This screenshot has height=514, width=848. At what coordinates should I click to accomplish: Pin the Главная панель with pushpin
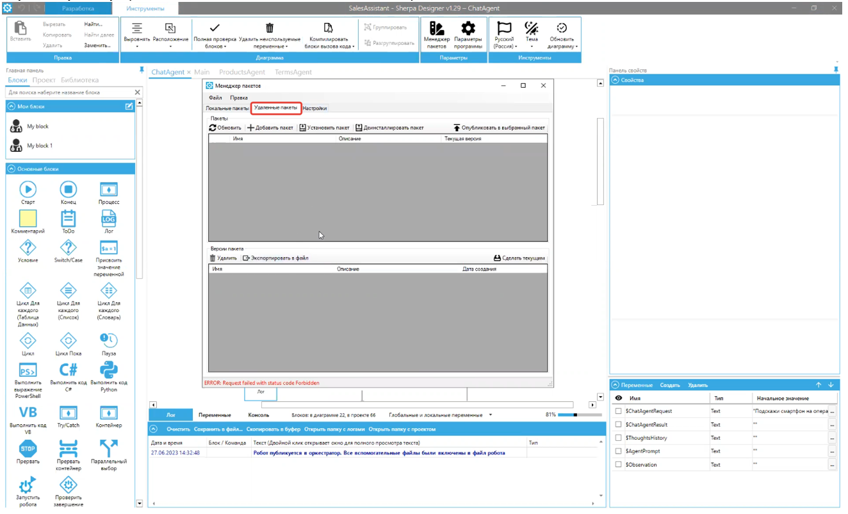click(x=142, y=70)
